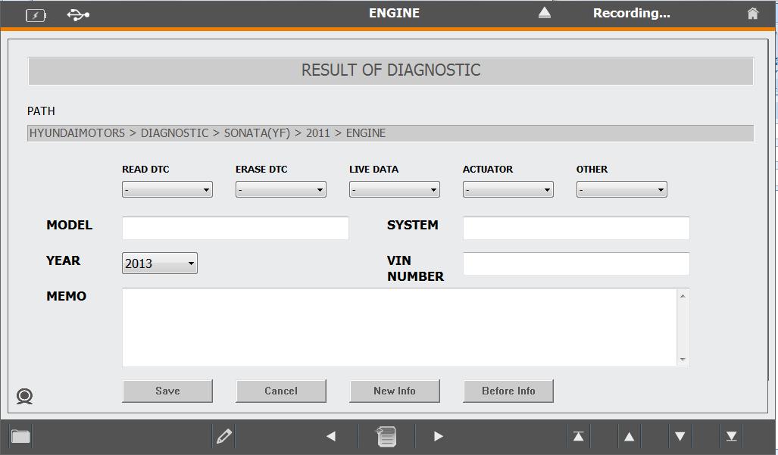
Task: Open the folder icon in bottom bar
Action: click(20, 436)
